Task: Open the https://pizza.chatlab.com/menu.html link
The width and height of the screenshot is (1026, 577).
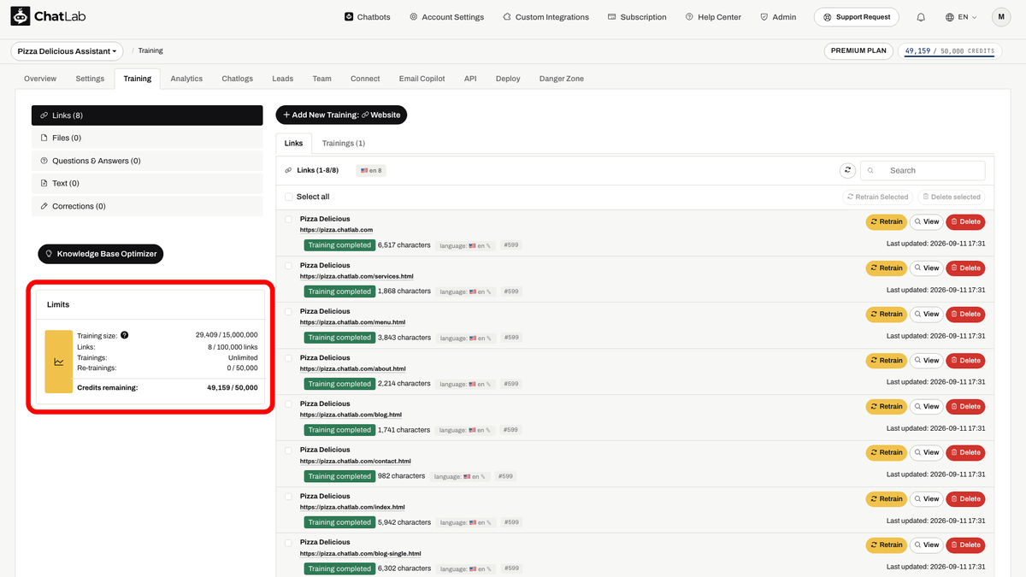Action: tap(352, 322)
